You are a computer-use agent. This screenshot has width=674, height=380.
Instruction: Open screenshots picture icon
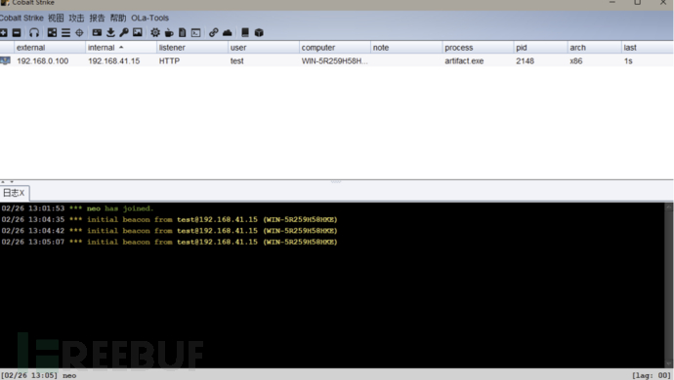coord(138,32)
